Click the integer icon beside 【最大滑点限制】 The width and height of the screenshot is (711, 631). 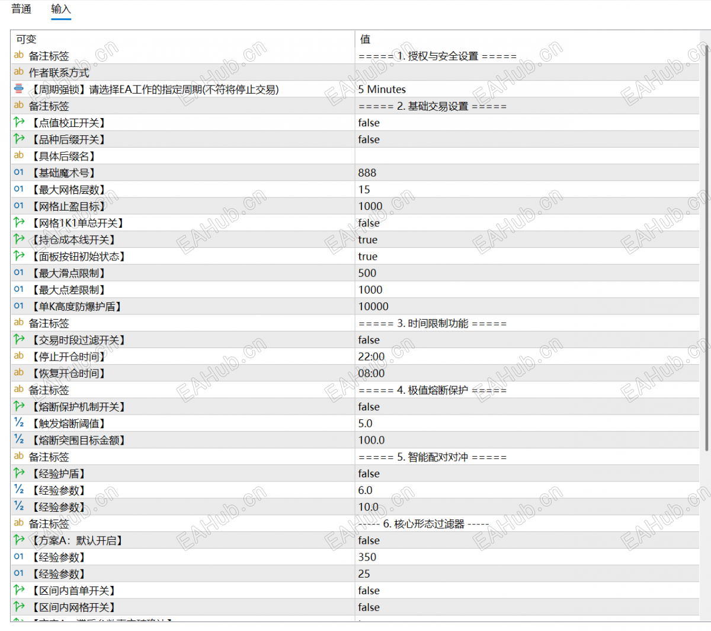pos(19,273)
